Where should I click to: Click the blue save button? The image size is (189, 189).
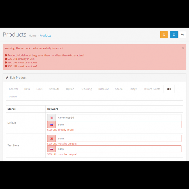(x=174, y=35)
